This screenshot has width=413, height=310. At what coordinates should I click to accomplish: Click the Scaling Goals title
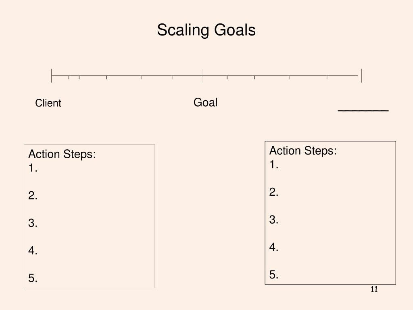pyautogui.click(x=206, y=30)
